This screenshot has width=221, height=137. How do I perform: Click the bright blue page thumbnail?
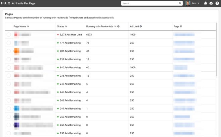coord(17,109)
